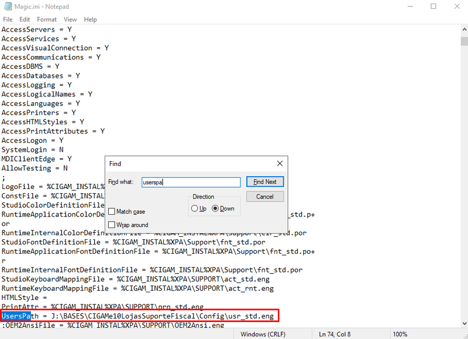468x339 pixels.
Task: Enable the Wrap around checkbox
Action: tap(112, 225)
